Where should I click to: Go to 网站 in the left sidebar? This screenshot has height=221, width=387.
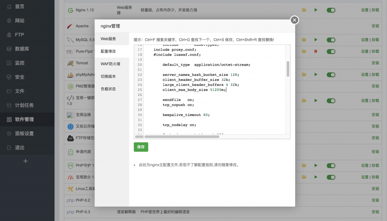coord(20,21)
